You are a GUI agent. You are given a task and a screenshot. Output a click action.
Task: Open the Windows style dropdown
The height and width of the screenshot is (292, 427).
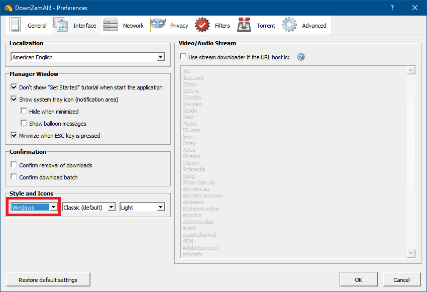pos(34,207)
